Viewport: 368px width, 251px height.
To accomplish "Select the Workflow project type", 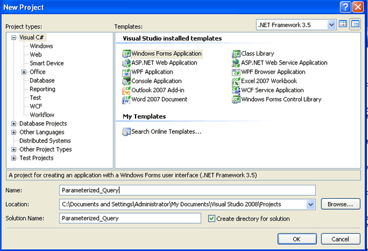I will click(x=42, y=115).
